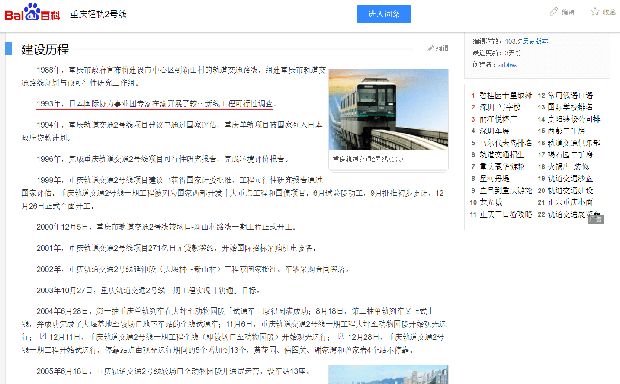Click the Baidu Baike logo
Screen dimensions: 620x384
tap(32, 12)
